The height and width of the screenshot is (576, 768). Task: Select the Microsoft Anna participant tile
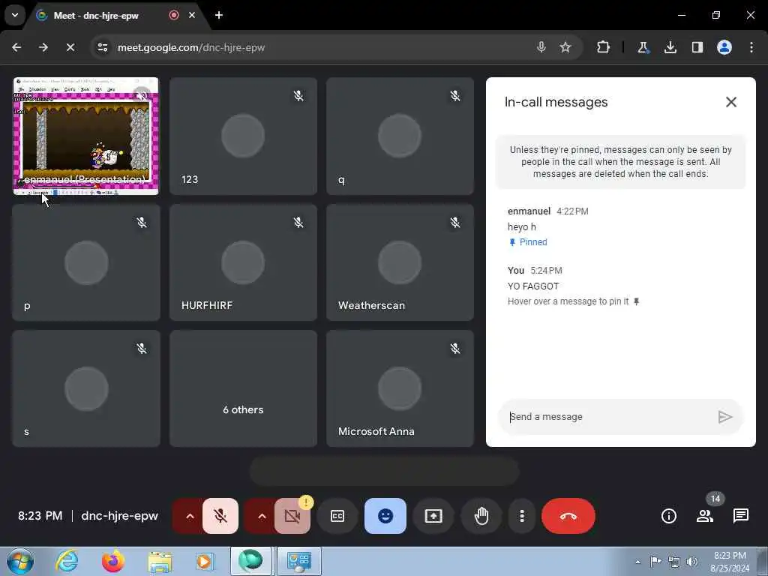pos(400,388)
